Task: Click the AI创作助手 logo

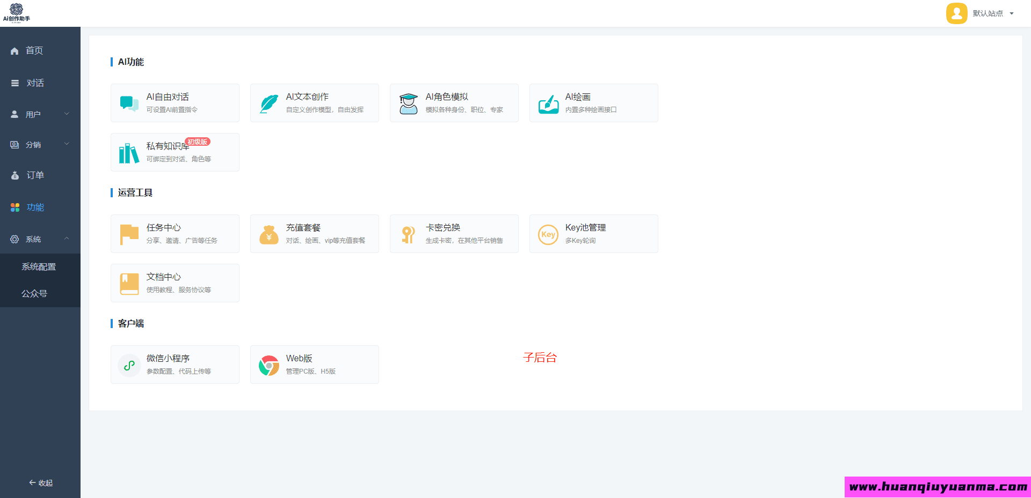Action: pos(17,13)
